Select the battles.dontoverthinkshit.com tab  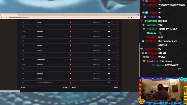click(9, 15)
